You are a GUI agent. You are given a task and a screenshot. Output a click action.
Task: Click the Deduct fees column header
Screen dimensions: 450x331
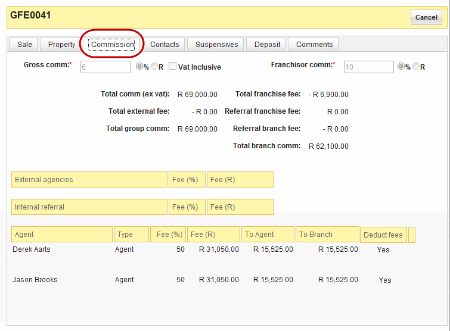tap(383, 235)
